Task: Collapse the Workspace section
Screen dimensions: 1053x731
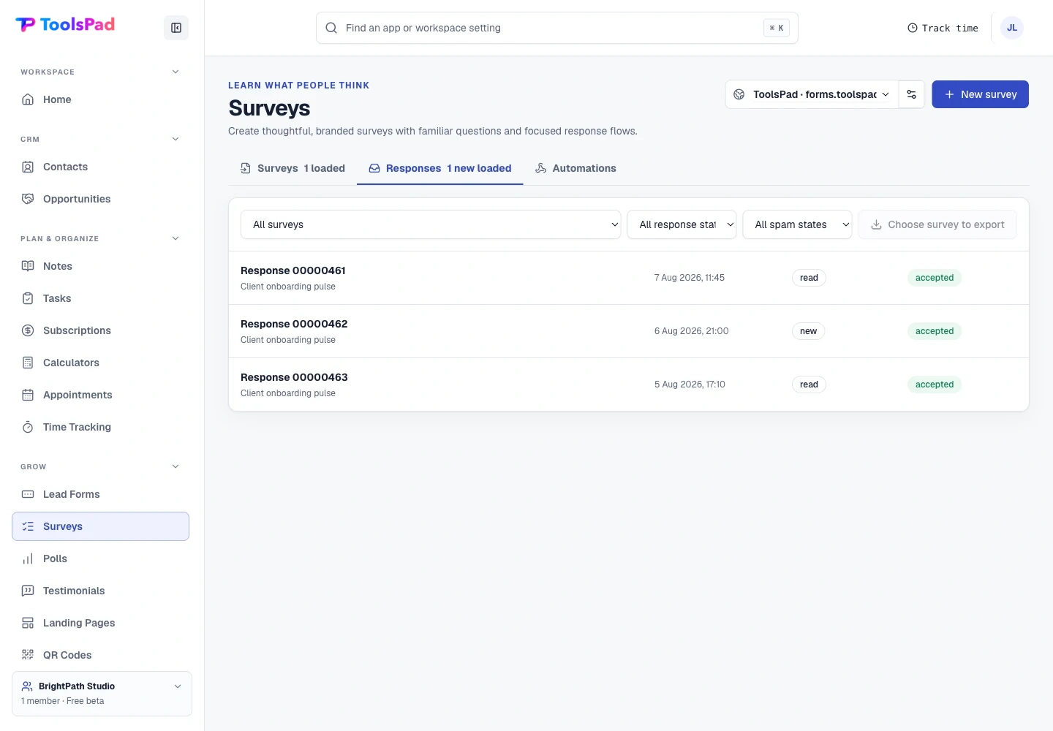Action: [x=175, y=72]
